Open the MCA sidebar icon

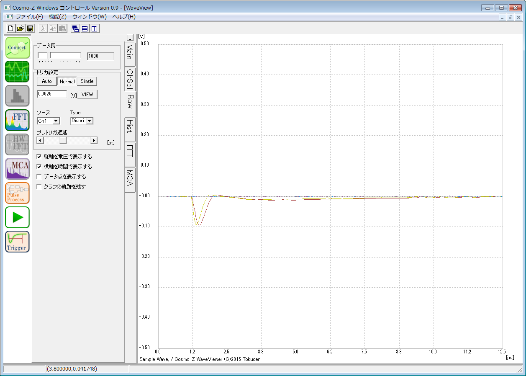pos(18,169)
